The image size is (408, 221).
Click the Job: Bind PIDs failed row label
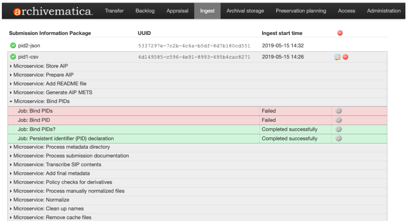(x=35, y=111)
